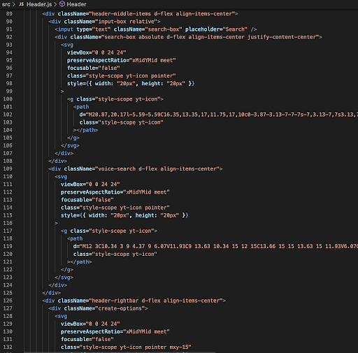
Task: Click focusable="false" on line 96
Action: pos(94,68)
